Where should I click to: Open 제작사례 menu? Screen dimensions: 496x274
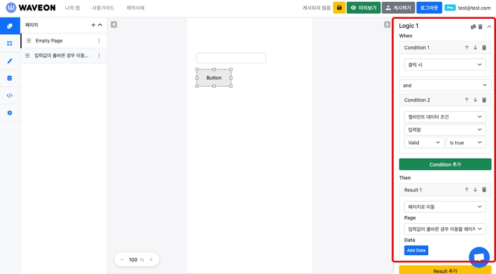click(136, 8)
